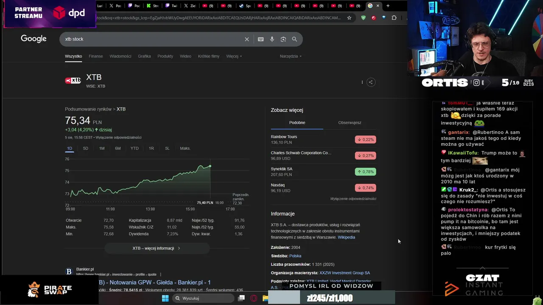This screenshot has width=543, height=305.
Task: Select the Wiadomości search tab
Action: coord(120,56)
